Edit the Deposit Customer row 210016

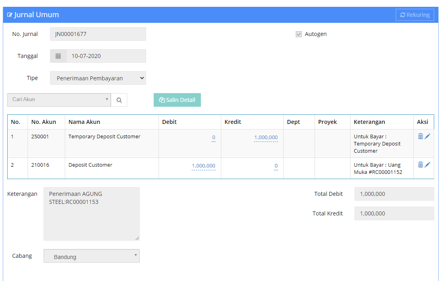pos(427,164)
